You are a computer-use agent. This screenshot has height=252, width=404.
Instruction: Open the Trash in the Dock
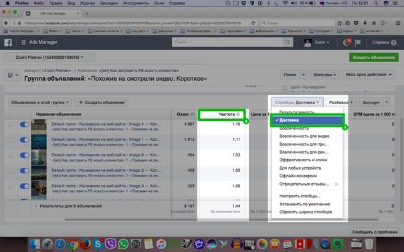[369, 244]
